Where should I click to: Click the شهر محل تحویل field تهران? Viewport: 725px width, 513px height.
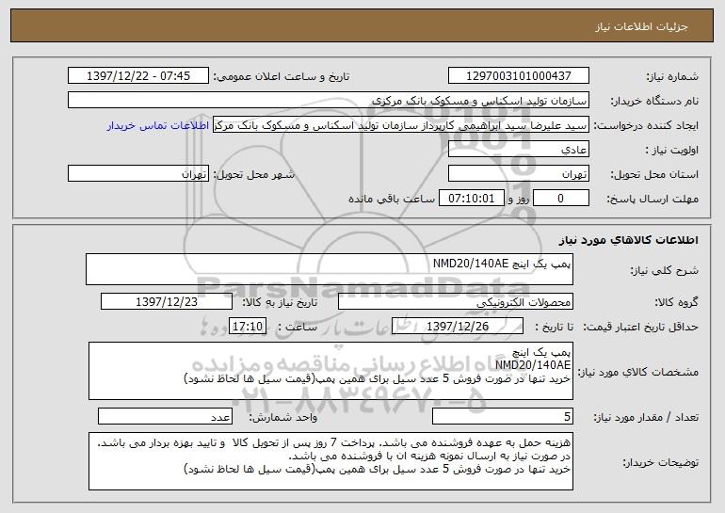click(x=138, y=174)
